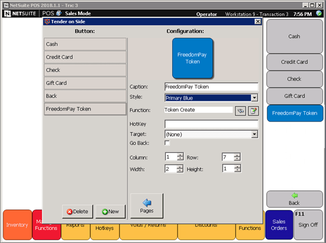Open the Target dropdown
This screenshot has width=326, height=243.
click(254, 134)
